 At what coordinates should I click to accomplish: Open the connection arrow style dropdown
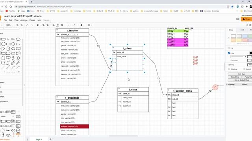tap(69, 25)
